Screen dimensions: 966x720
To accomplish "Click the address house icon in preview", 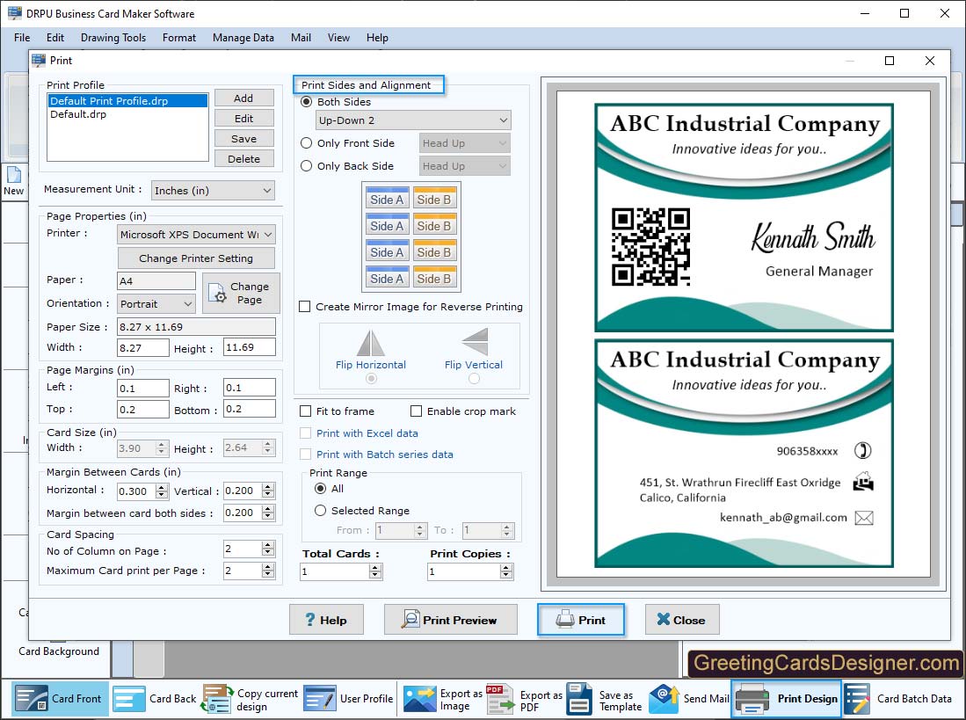I will [863, 482].
